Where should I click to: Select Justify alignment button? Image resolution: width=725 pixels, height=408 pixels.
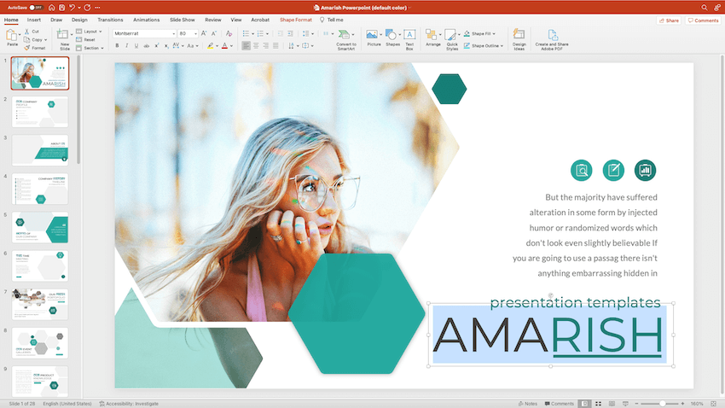tap(275, 46)
